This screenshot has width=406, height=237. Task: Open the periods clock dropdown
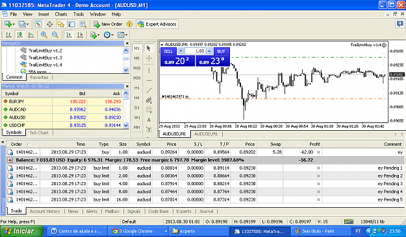108,34
